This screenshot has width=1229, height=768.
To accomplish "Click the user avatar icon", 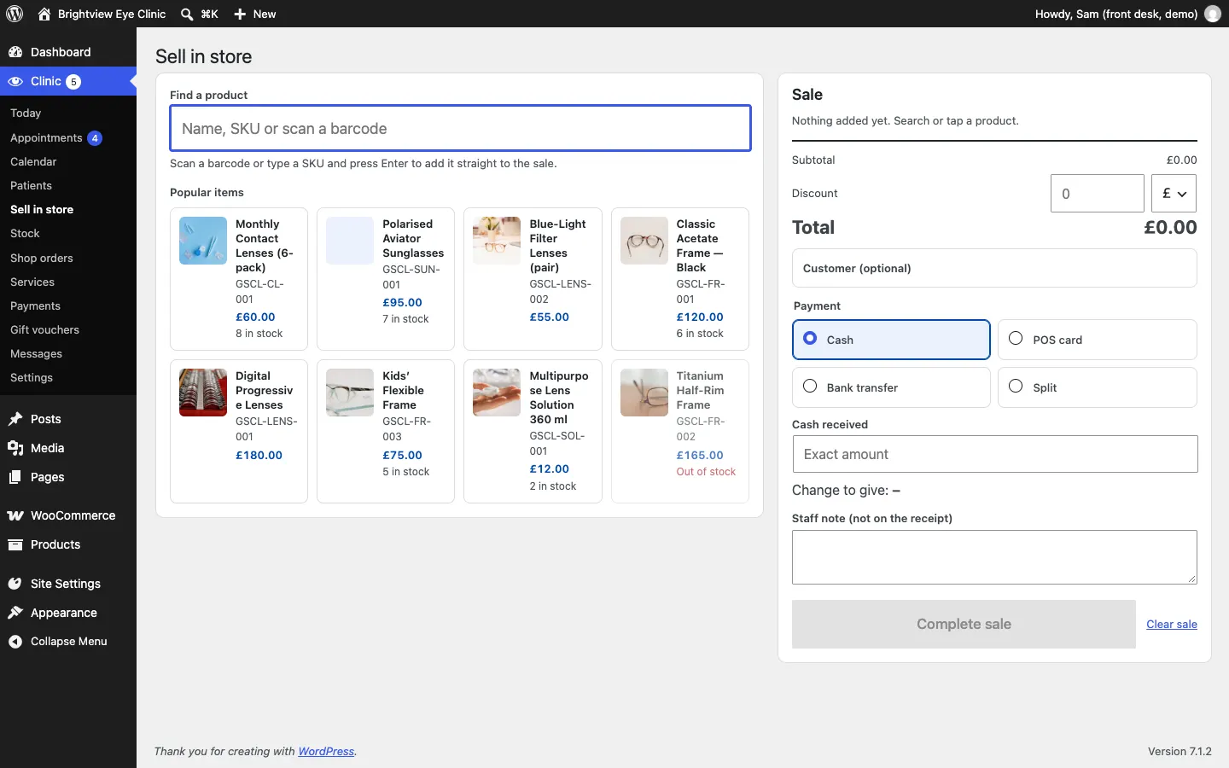I will pyautogui.click(x=1213, y=14).
